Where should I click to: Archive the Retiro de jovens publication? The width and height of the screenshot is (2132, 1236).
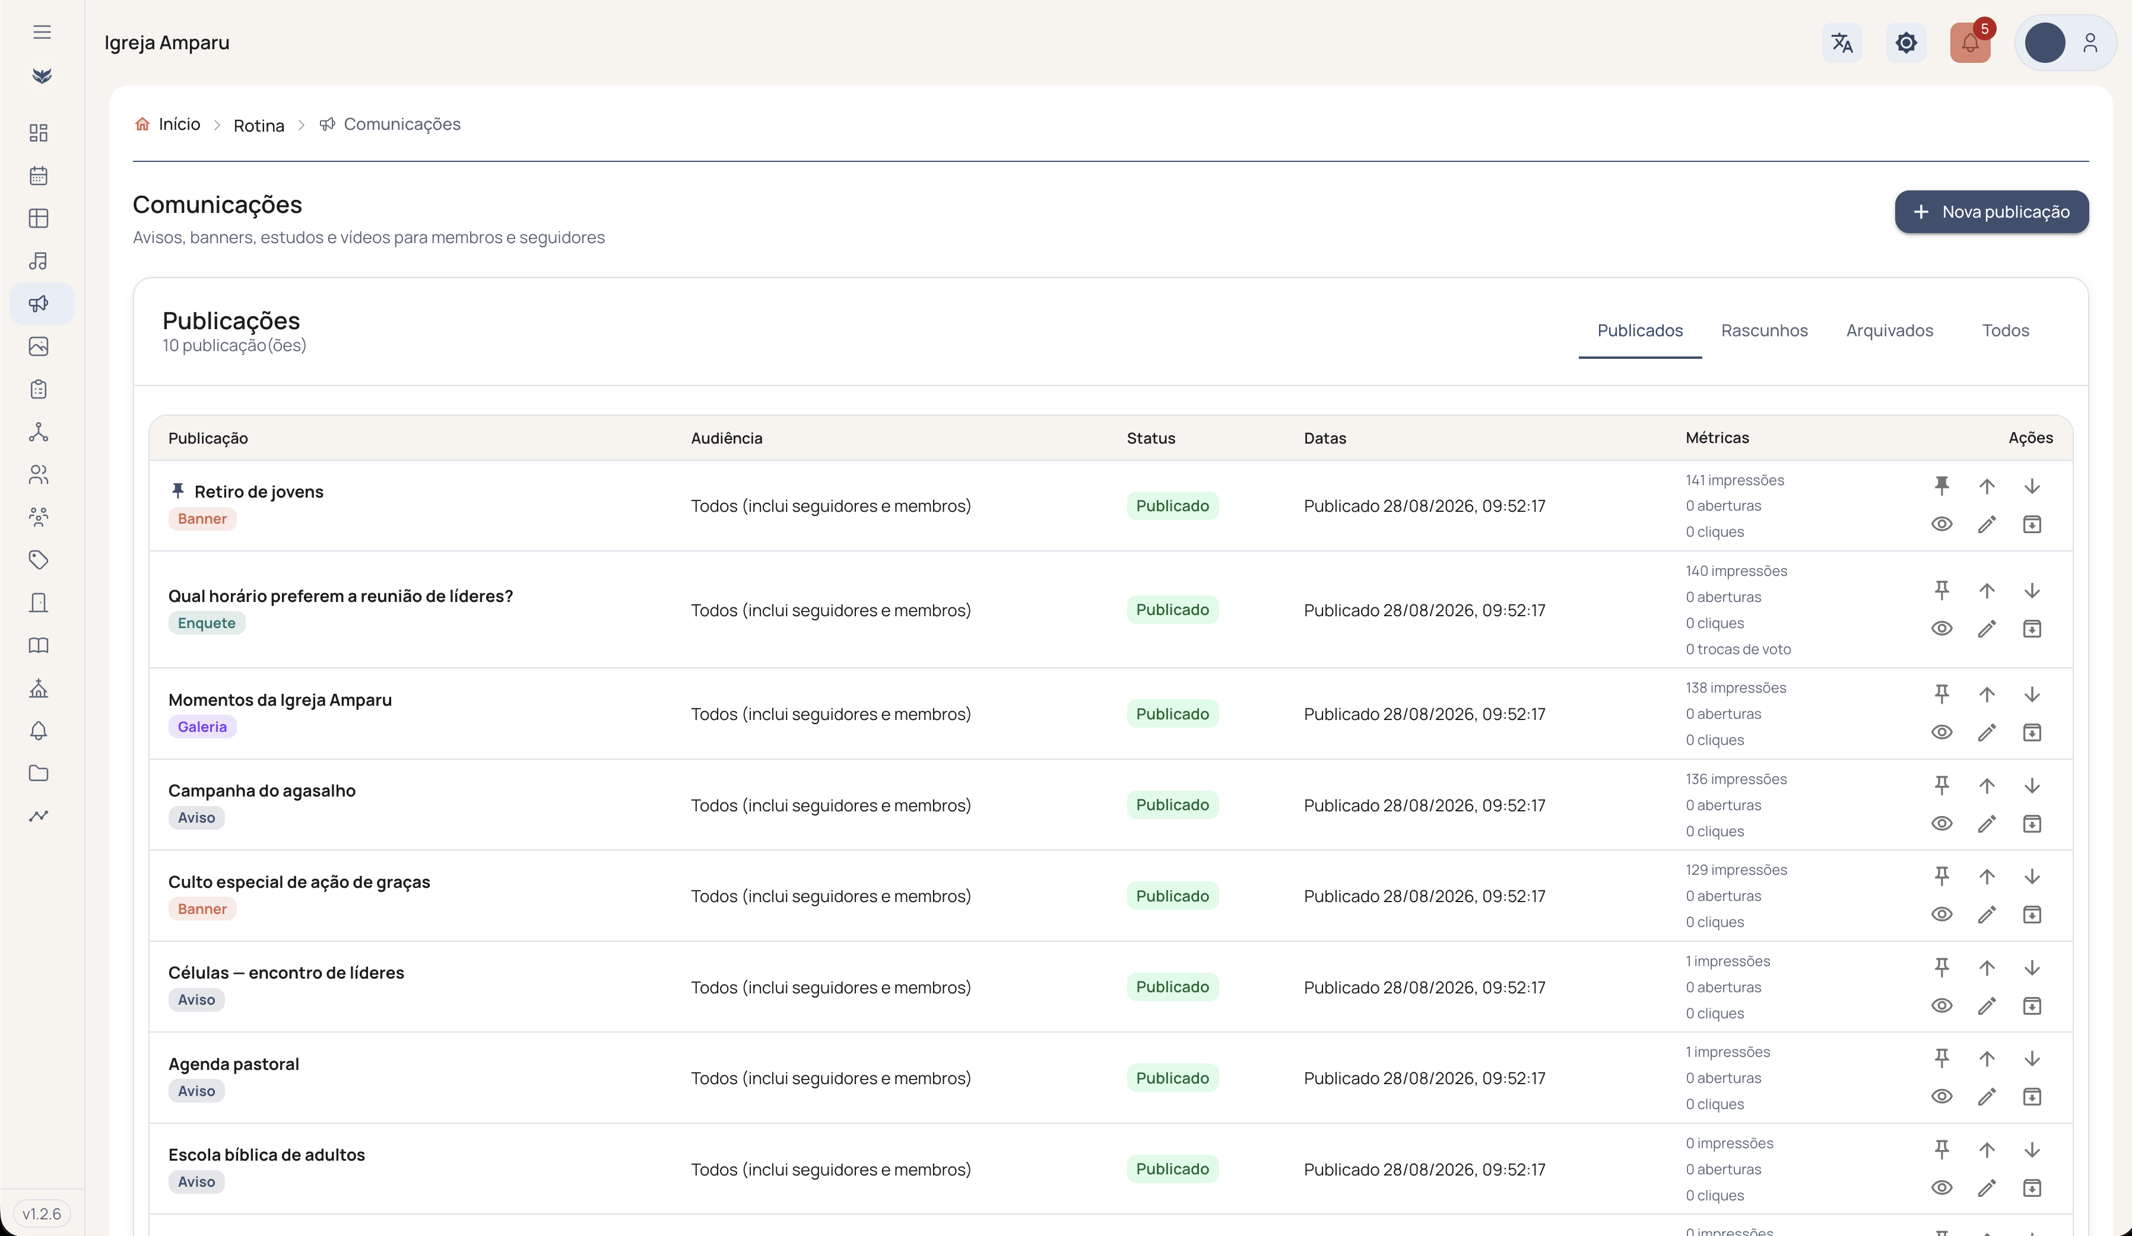[2032, 524]
